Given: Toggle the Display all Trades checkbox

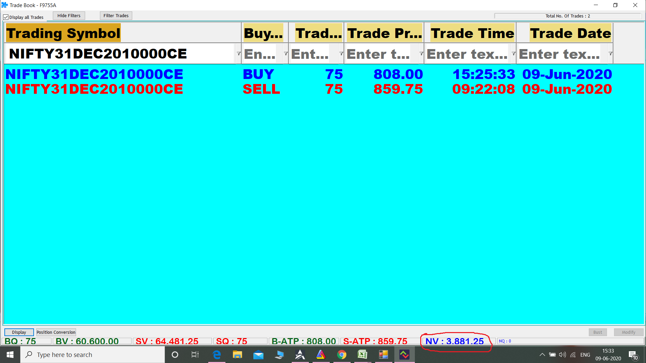Looking at the screenshot, I should (6, 17).
